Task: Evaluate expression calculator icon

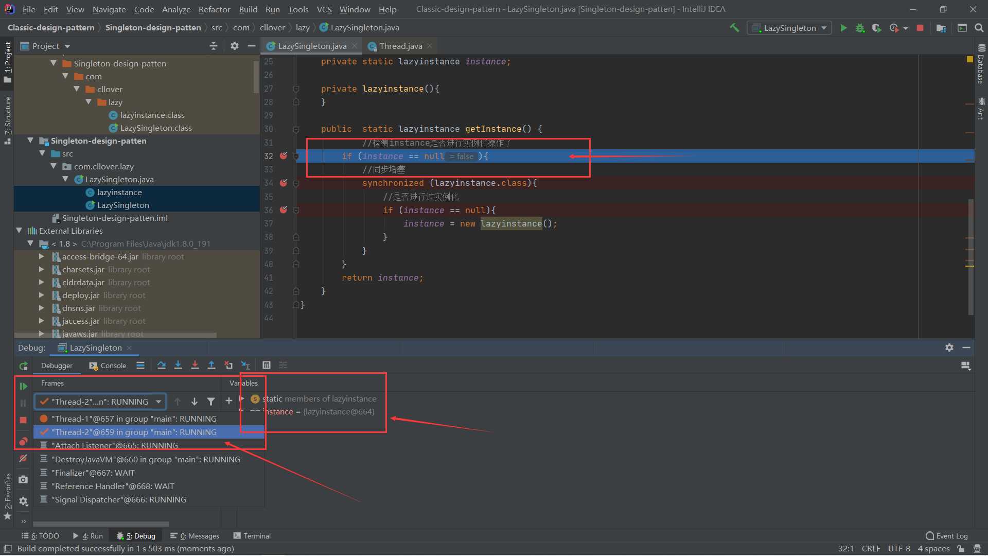Action: 267,365
